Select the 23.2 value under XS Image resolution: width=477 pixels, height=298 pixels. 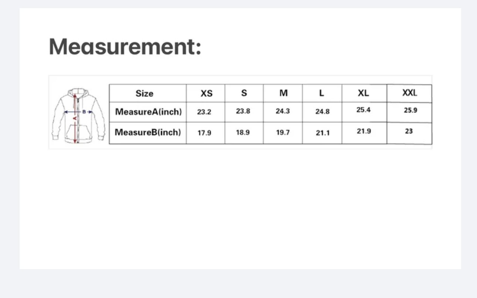pos(204,112)
